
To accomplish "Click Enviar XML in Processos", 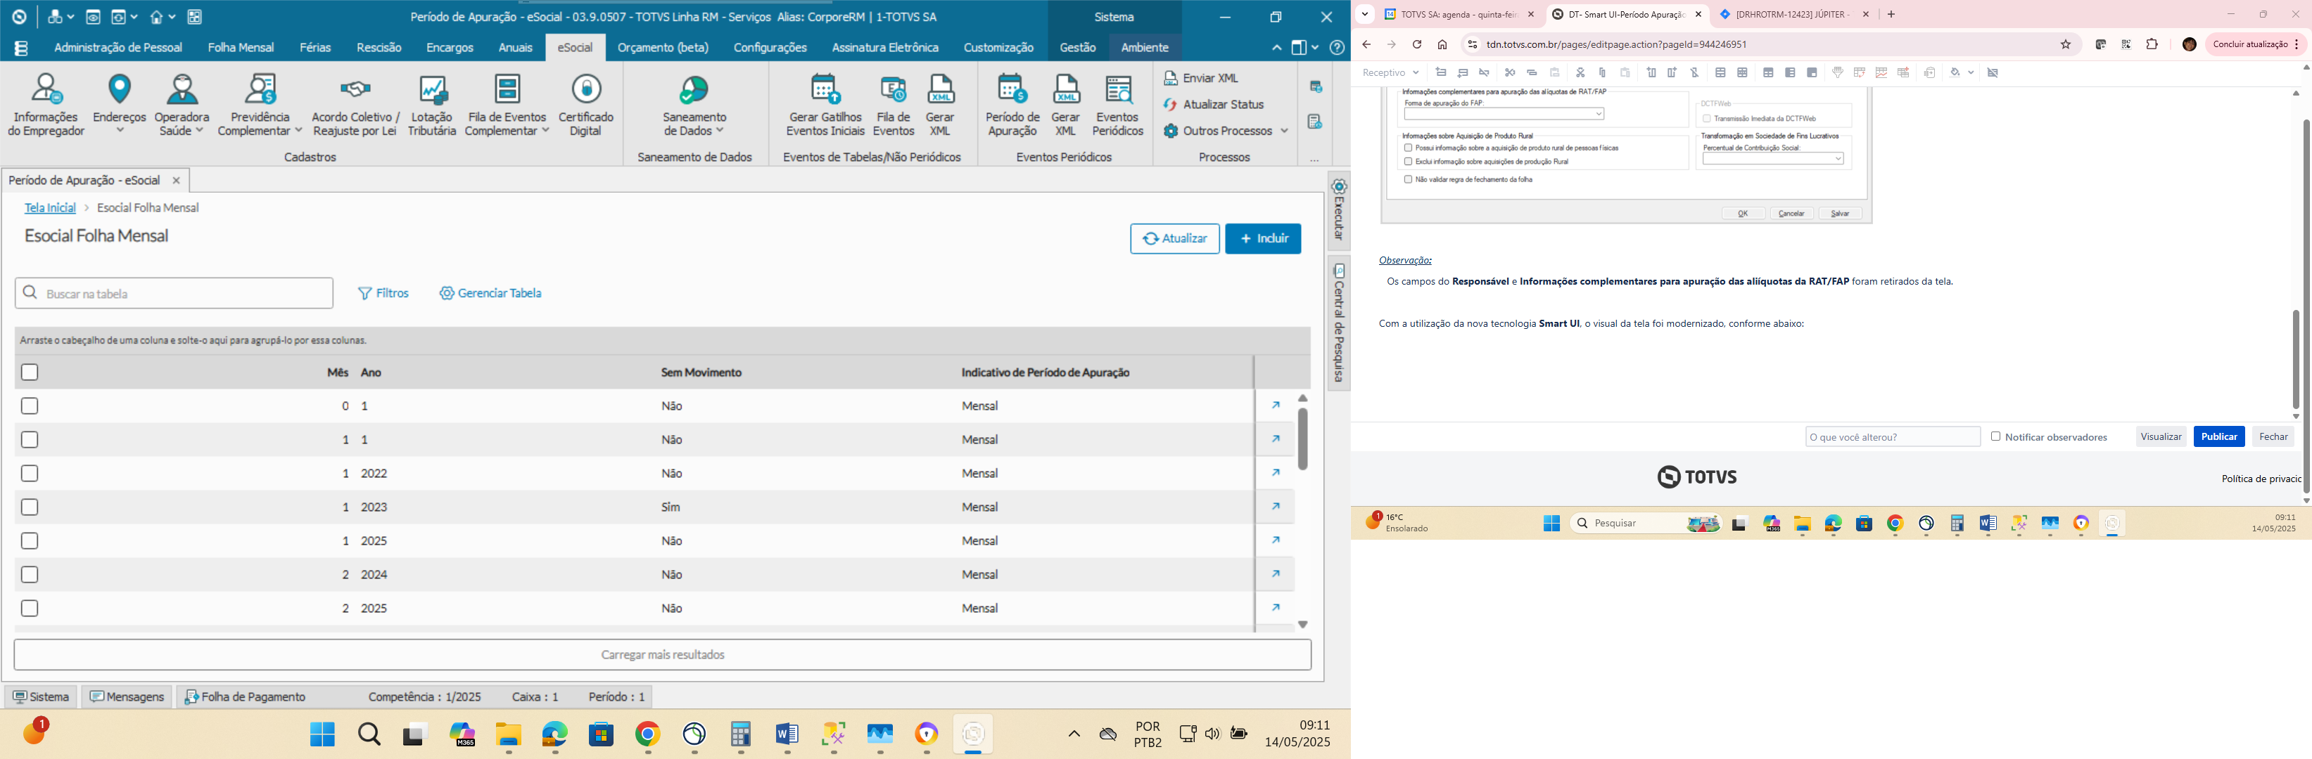I will pos(1201,78).
